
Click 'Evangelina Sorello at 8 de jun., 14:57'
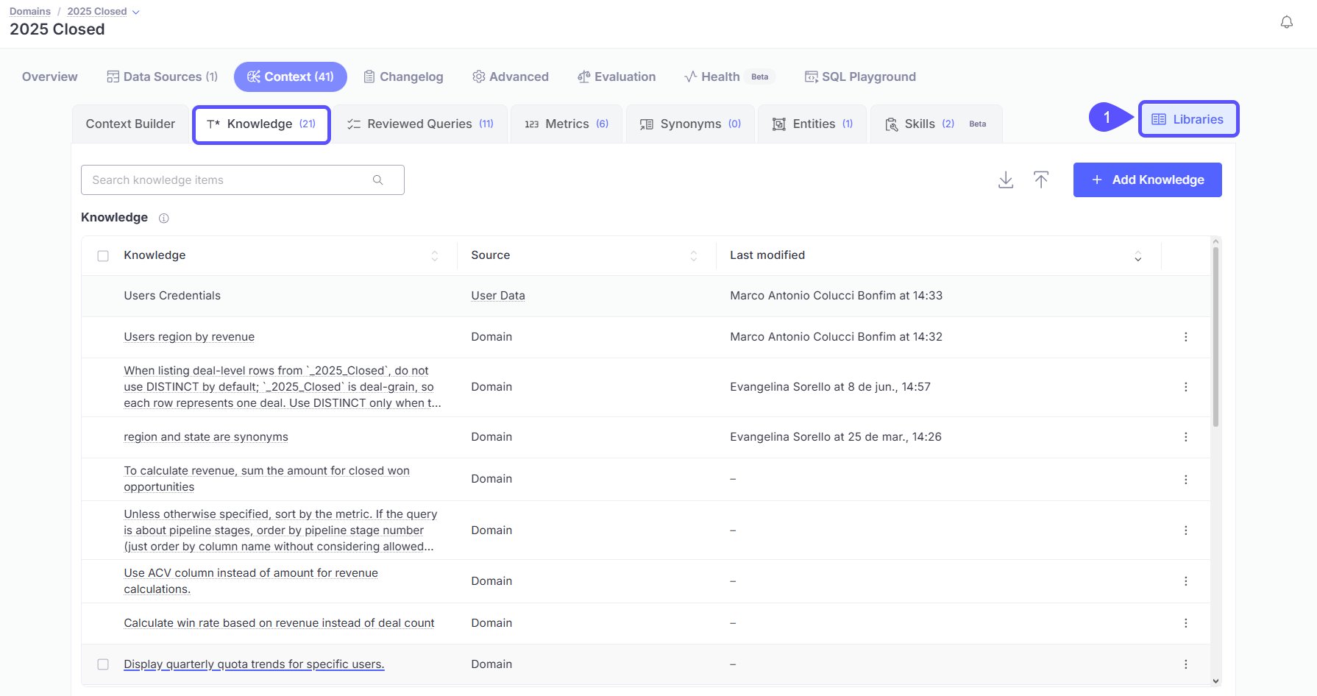(830, 387)
